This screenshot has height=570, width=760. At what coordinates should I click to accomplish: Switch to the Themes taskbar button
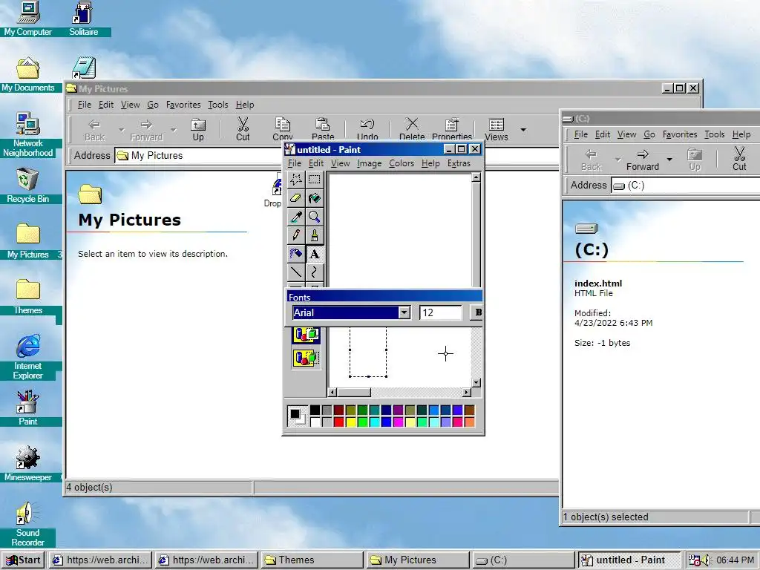312,560
